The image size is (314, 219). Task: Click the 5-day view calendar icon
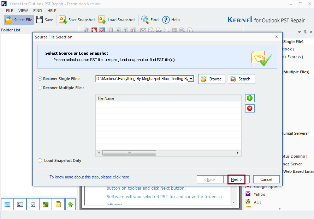[x=118, y=30]
